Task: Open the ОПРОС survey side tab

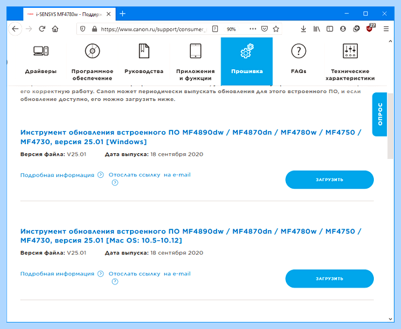Action: coord(380,114)
